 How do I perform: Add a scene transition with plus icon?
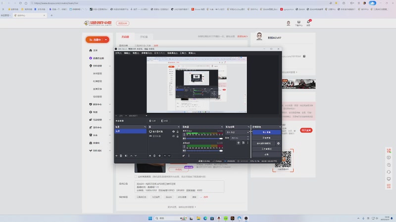238,143
